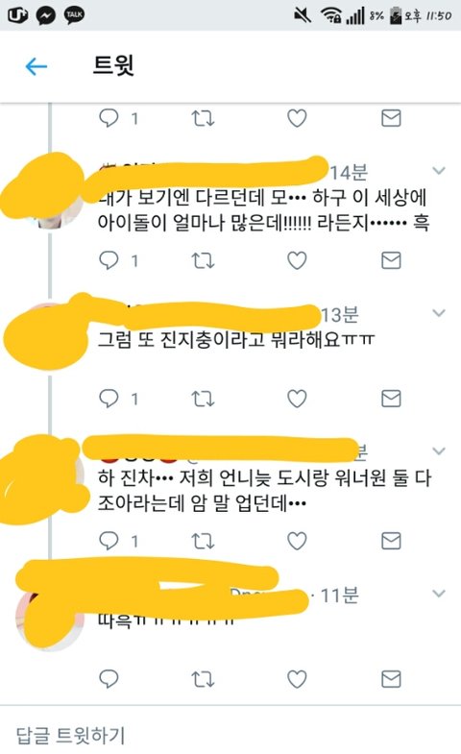Like the tweet posted 11분 ago
This screenshot has width=461, height=754.
coord(297,679)
